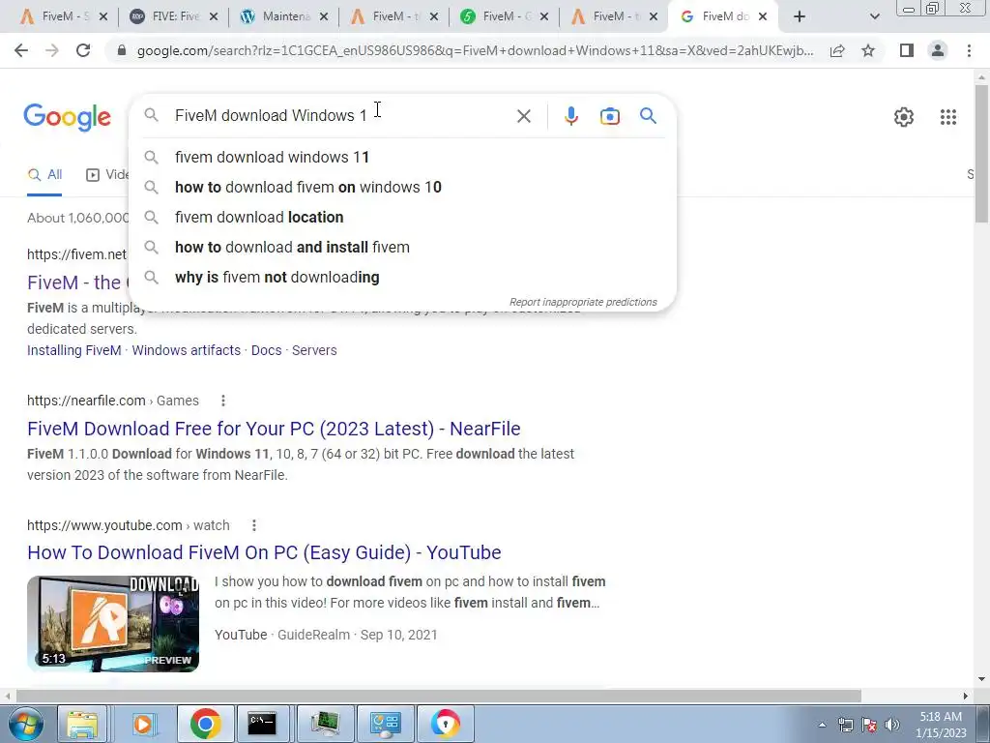Click the vertical page scrollbar thumb
Image resolution: width=990 pixels, height=743 pixels.
[x=981, y=154]
